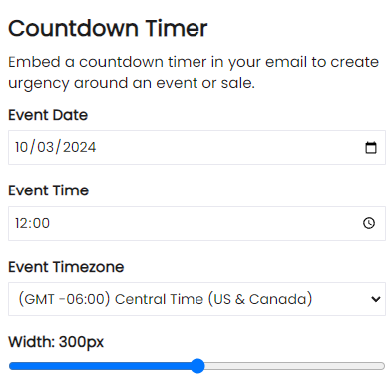Open the Central Time (US & Canada) dropdown
The width and height of the screenshot is (392, 380).
point(196,299)
